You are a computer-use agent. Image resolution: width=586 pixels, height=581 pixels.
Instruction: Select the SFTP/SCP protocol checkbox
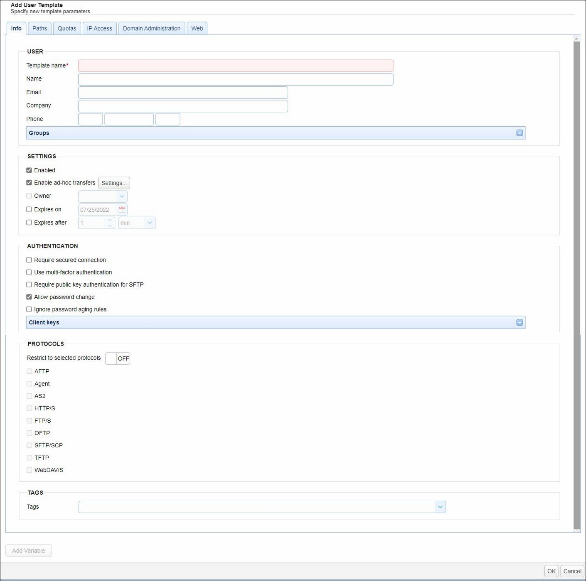(29, 445)
